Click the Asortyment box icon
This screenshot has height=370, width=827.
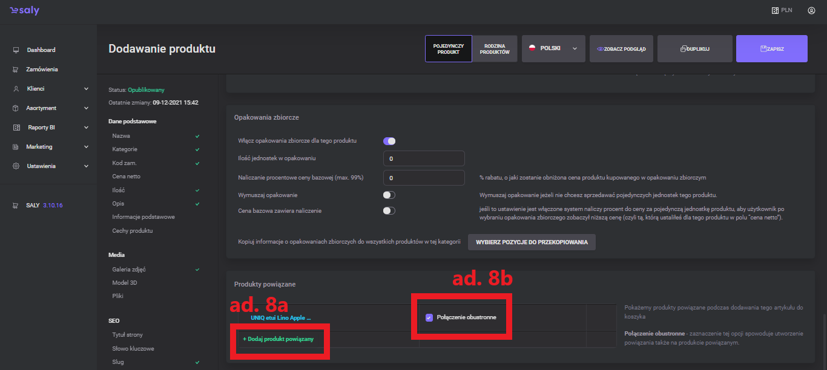16,108
